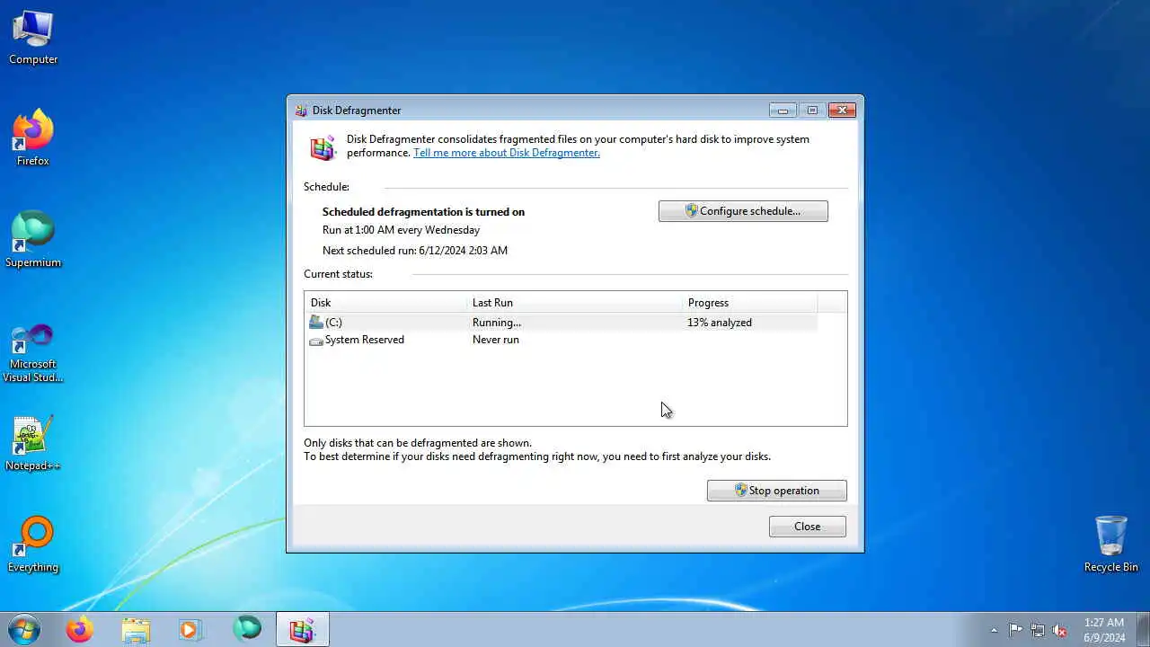This screenshot has width=1150, height=647.
Task: Show hidden system tray icons
Action: (x=994, y=630)
